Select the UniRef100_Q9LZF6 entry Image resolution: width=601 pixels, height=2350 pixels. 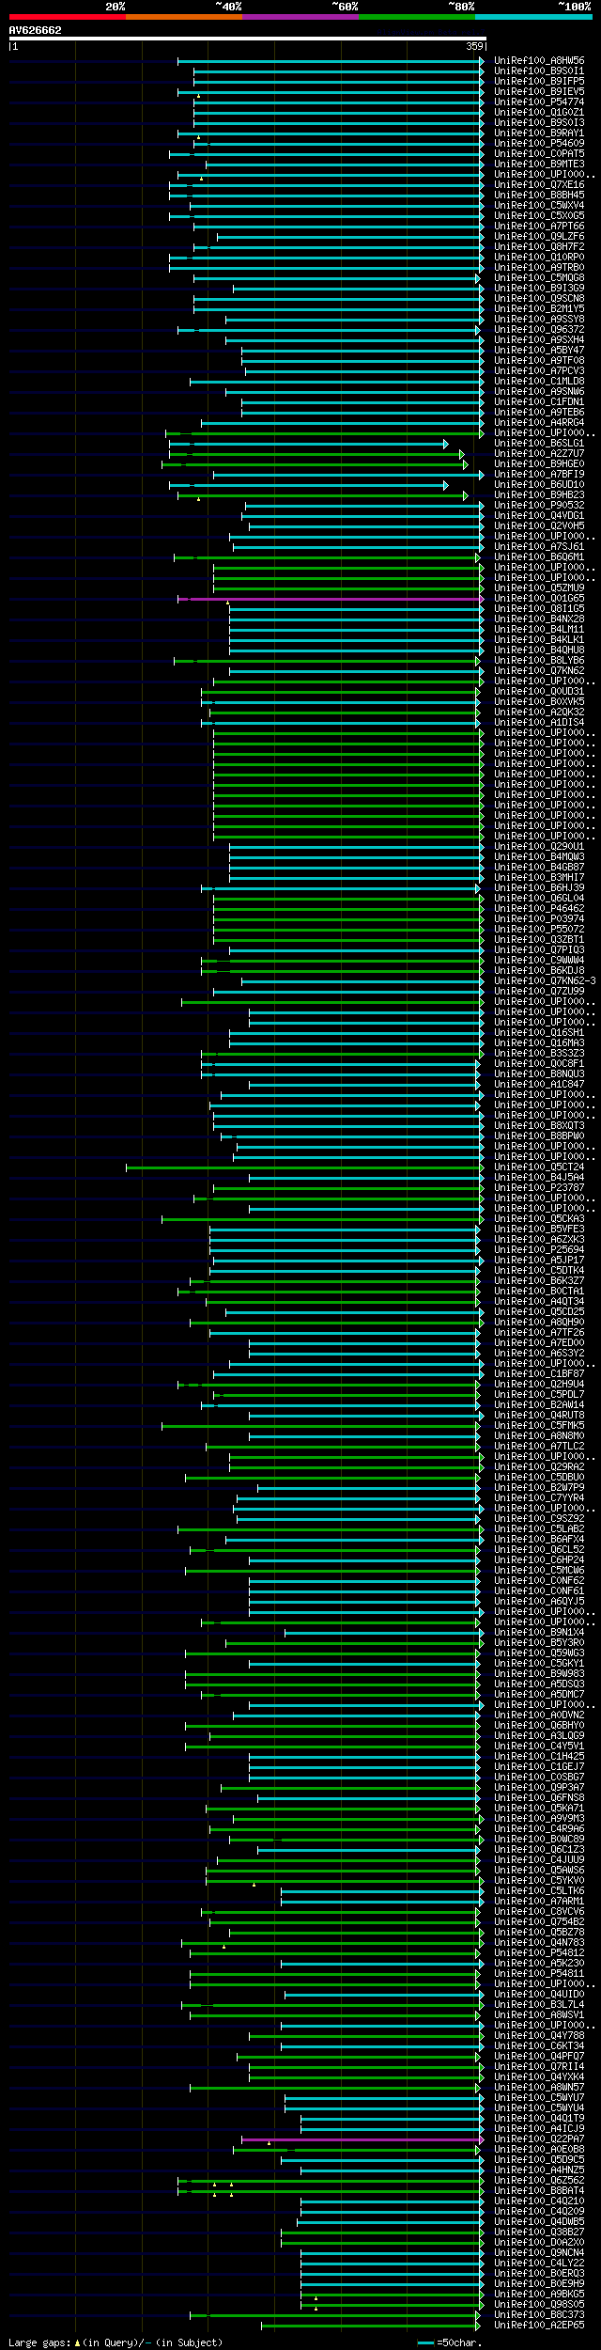point(539,237)
